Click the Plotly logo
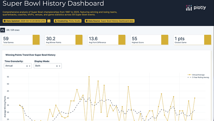The width and height of the screenshot is (214, 121). 196,8
